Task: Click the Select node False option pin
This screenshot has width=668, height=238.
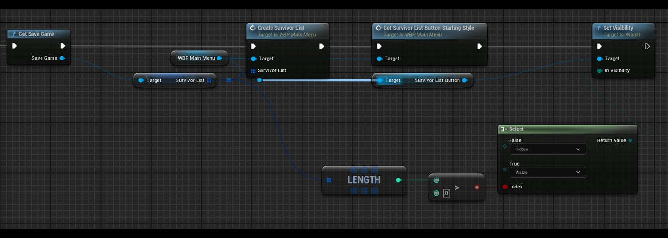Action: coord(505,146)
